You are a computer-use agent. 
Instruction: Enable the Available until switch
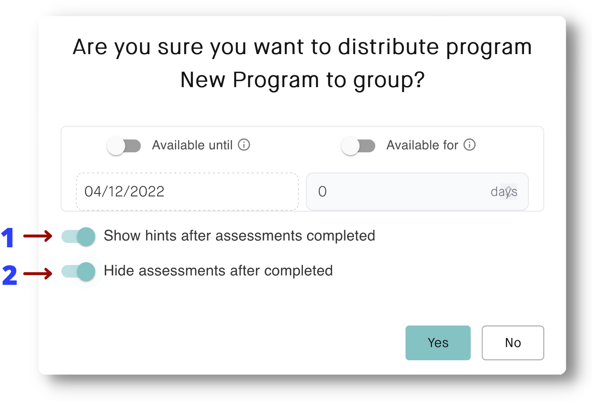pyautogui.click(x=124, y=146)
